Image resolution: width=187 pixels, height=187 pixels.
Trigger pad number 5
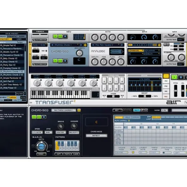click(104, 80)
